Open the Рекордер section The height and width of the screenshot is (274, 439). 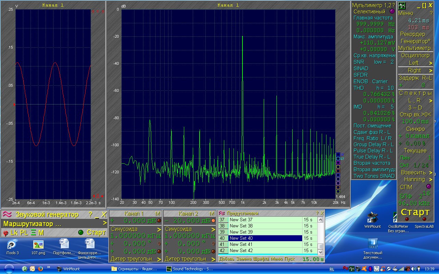[413, 34]
